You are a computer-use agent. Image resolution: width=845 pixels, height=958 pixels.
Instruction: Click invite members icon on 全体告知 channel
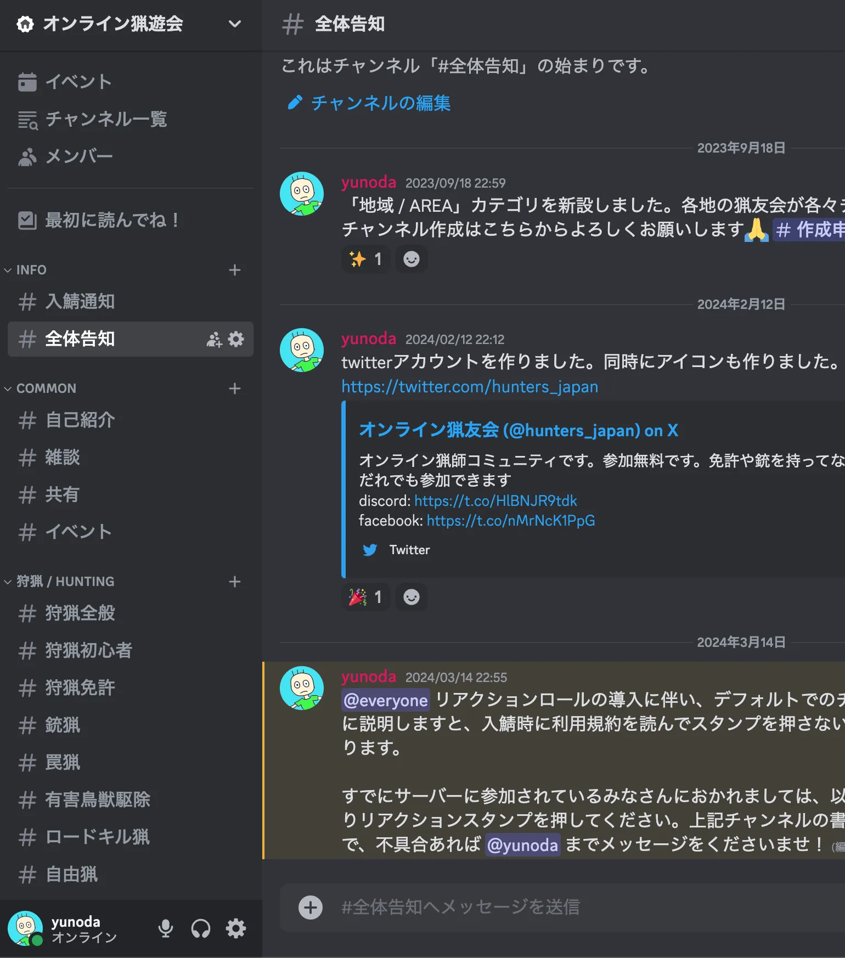click(x=214, y=339)
